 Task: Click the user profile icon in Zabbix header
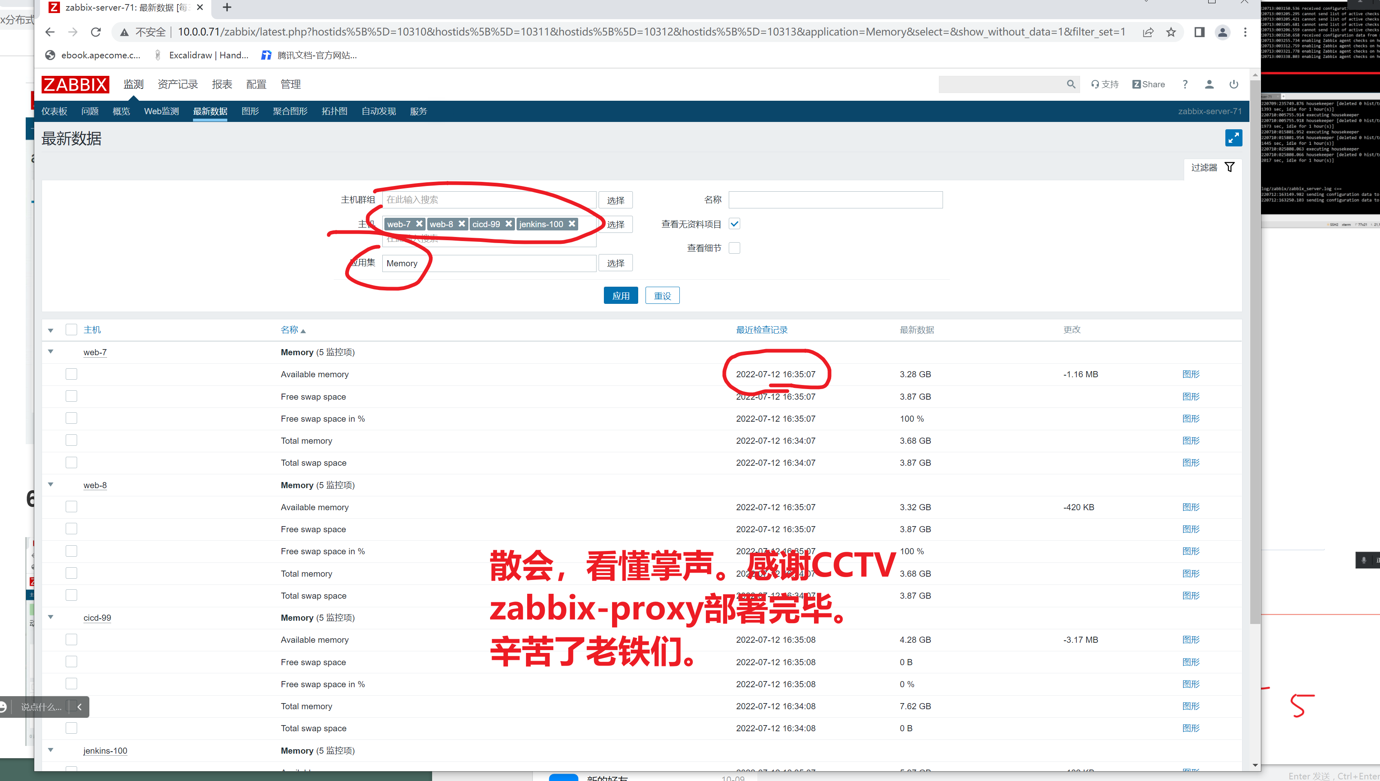(x=1209, y=84)
